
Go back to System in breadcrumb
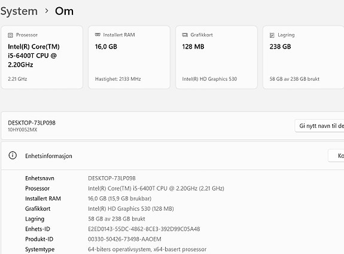[x=19, y=11]
